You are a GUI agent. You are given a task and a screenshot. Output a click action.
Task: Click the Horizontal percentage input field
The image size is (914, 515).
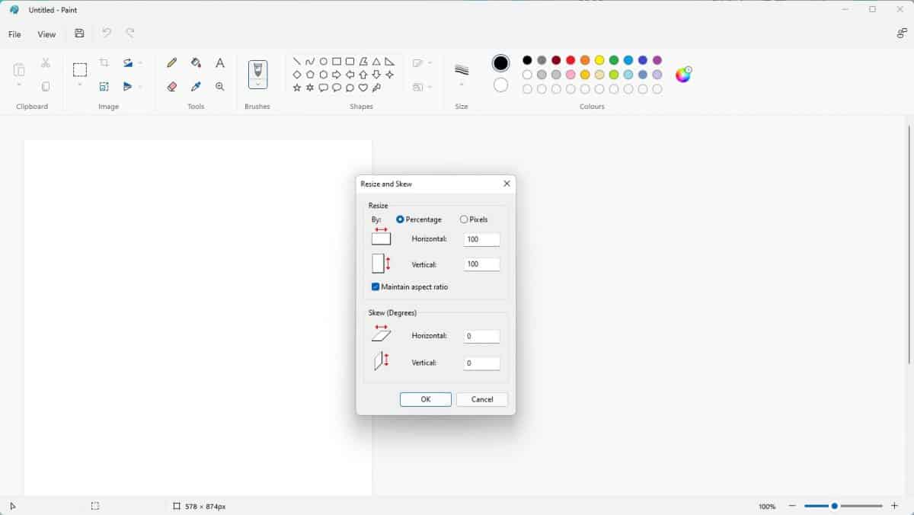tap(481, 239)
